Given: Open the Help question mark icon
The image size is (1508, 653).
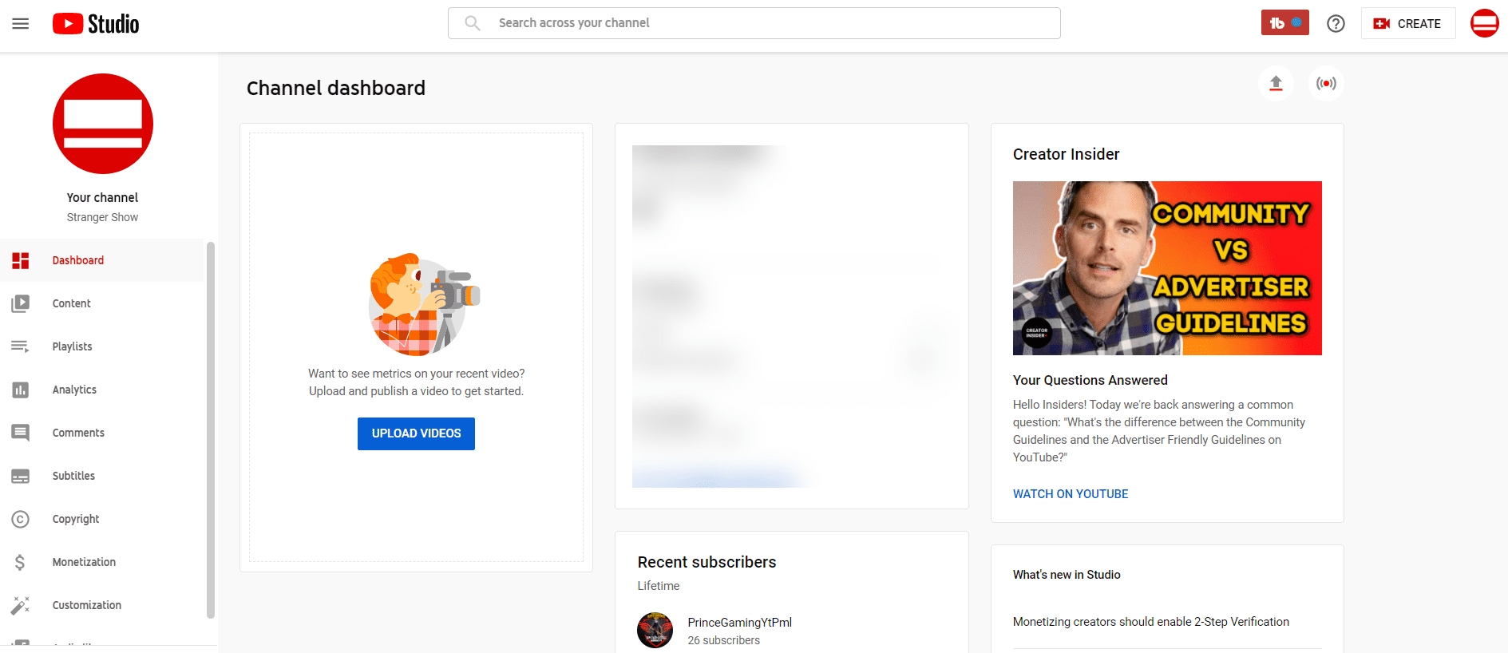Looking at the screenshot, I should (x=1336, y=24).
